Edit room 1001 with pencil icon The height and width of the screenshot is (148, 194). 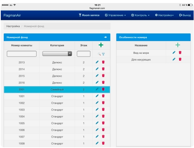(97, 96)
